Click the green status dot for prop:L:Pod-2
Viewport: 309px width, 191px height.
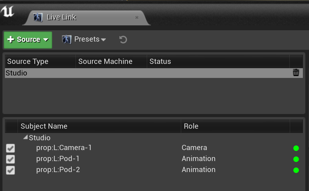[x=296, y=170]
